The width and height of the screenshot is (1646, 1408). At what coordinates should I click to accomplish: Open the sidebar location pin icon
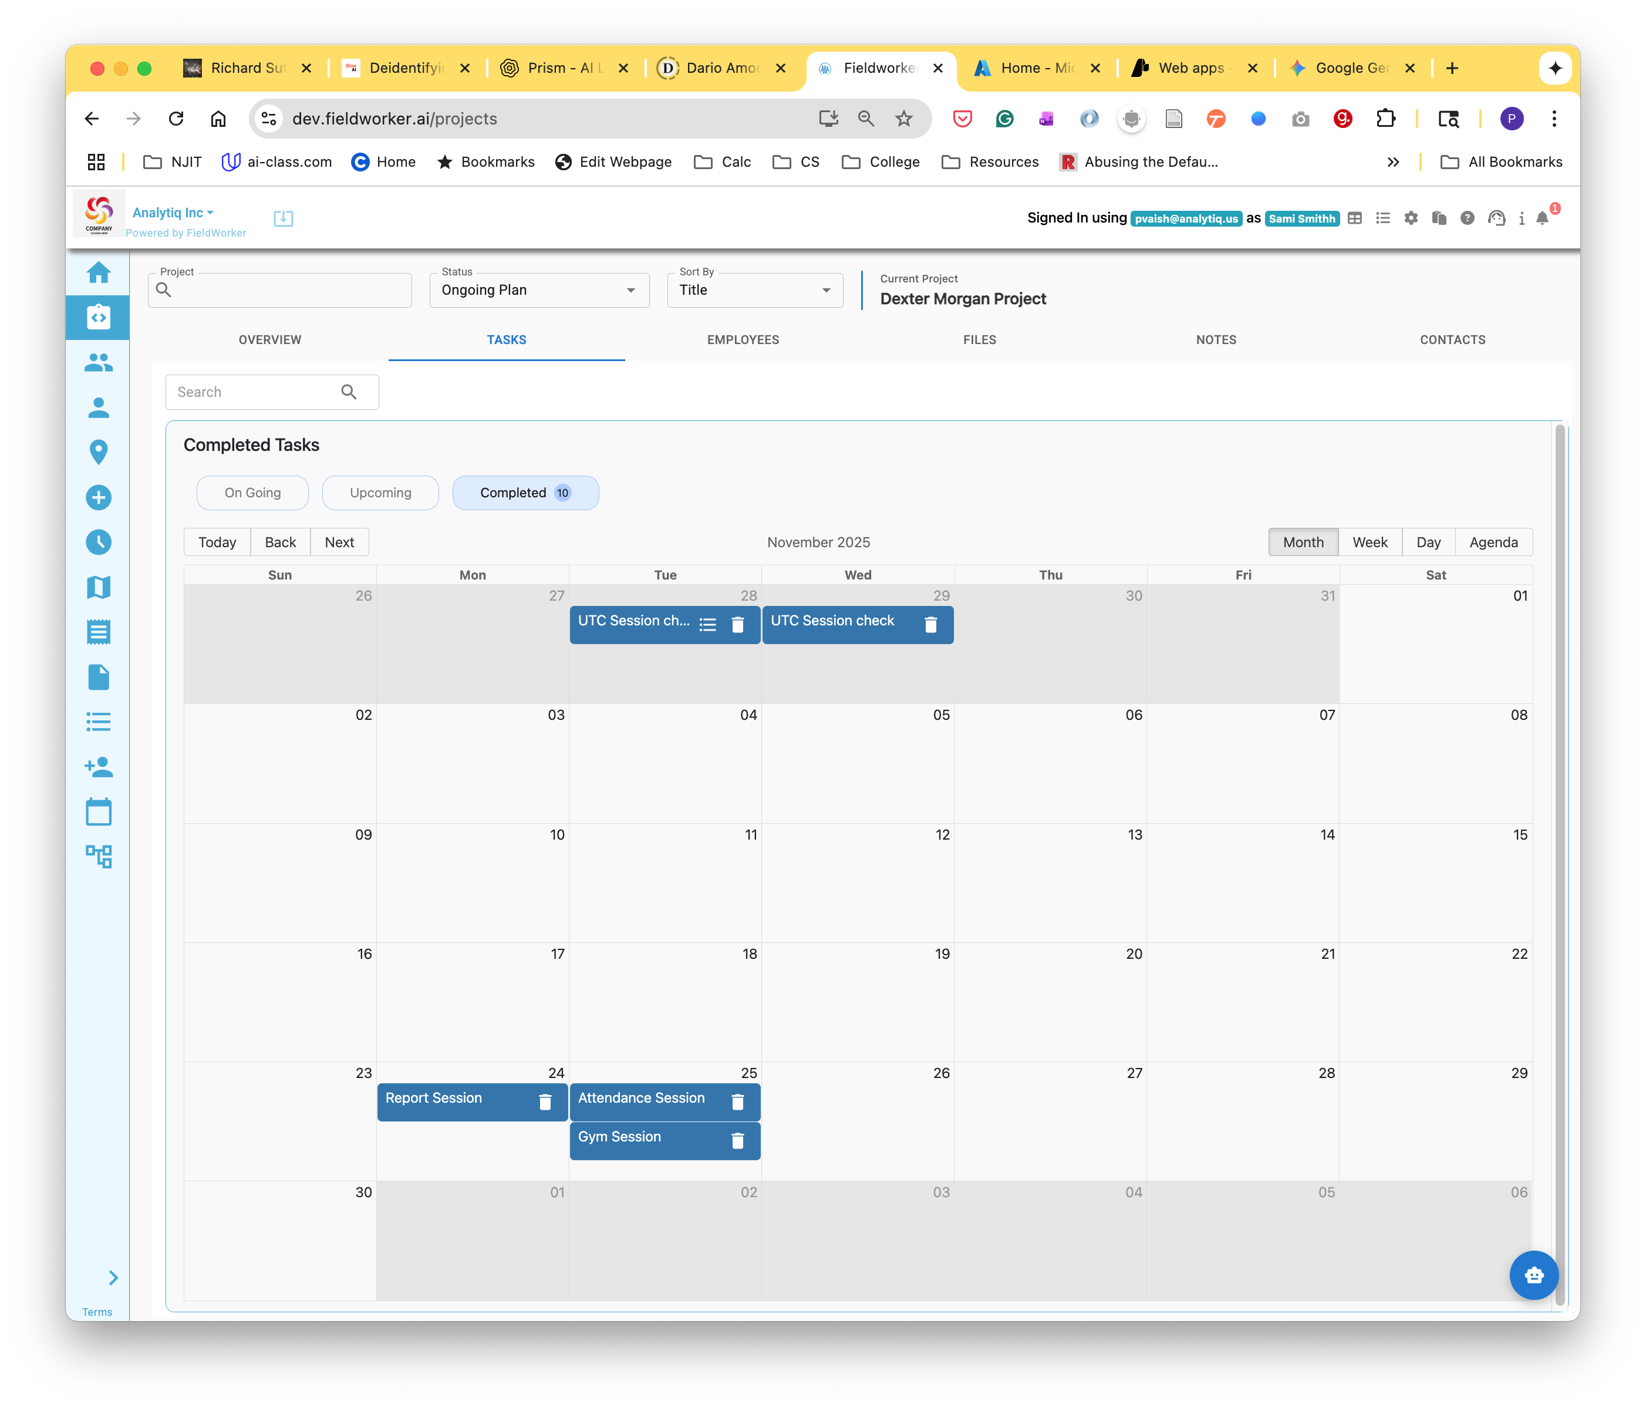point(99,452)
